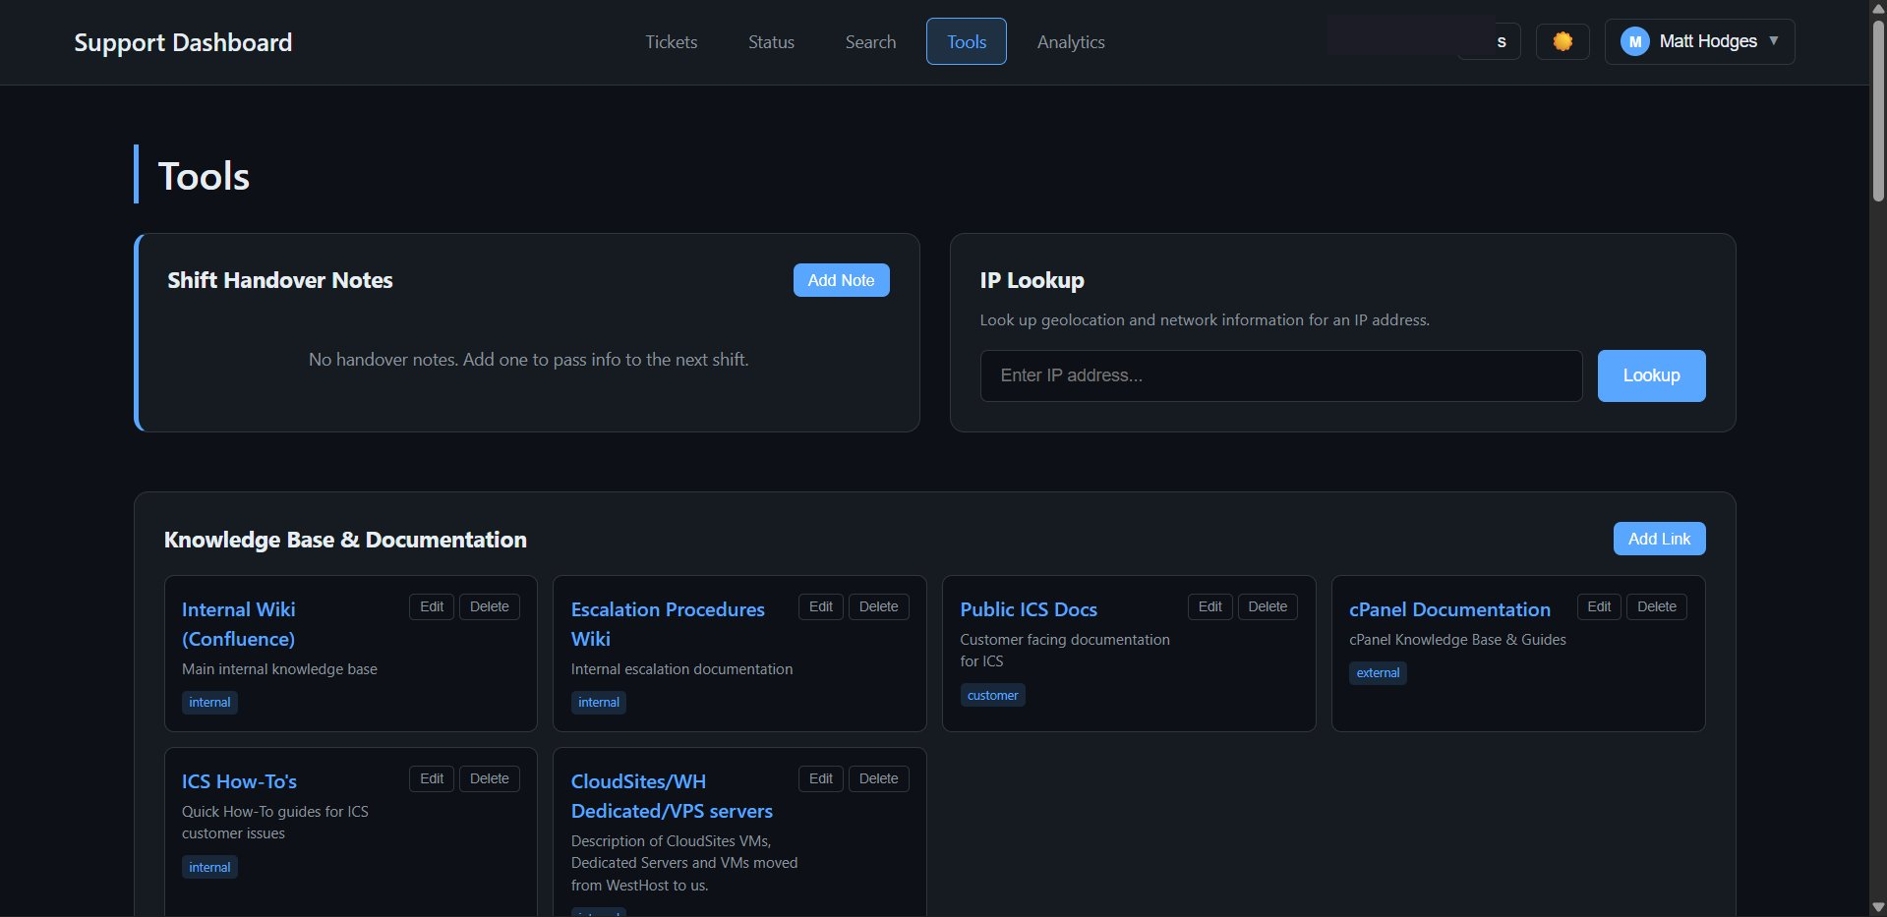Delete the cPanel Documentation link
Viewport: 1887px width, 917px height.
1656,606
